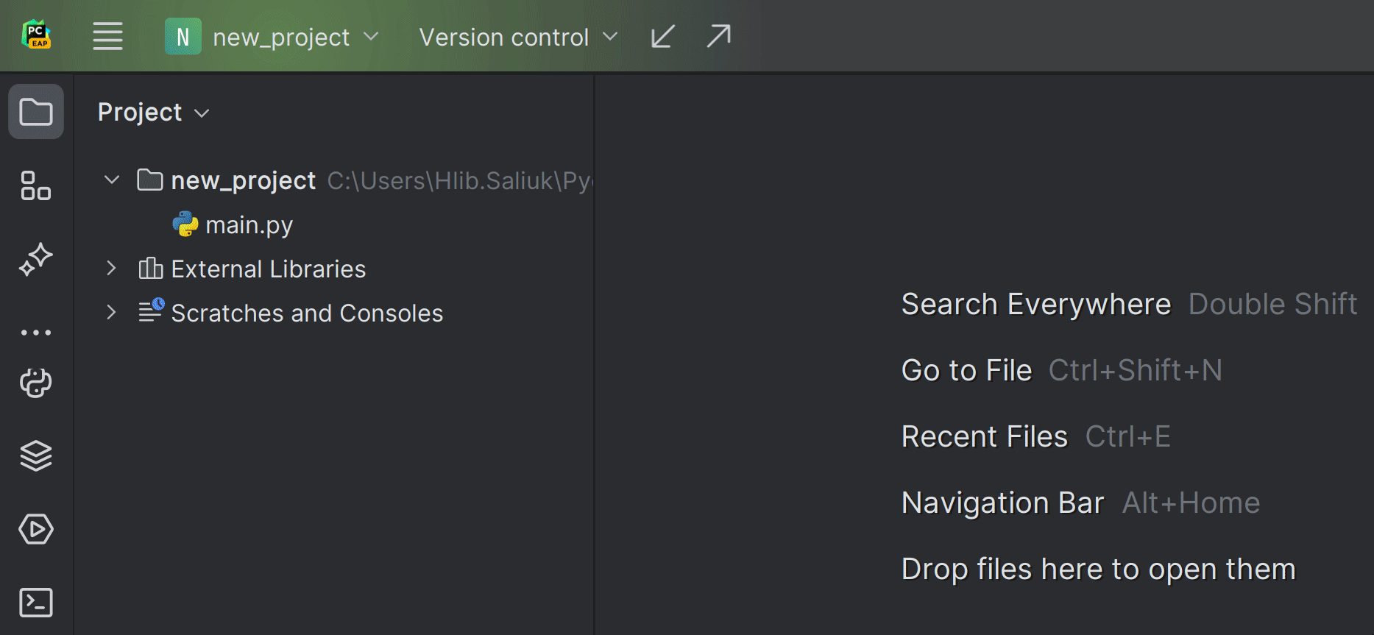Open the Structure tool window icon

(x=36, y=185)
